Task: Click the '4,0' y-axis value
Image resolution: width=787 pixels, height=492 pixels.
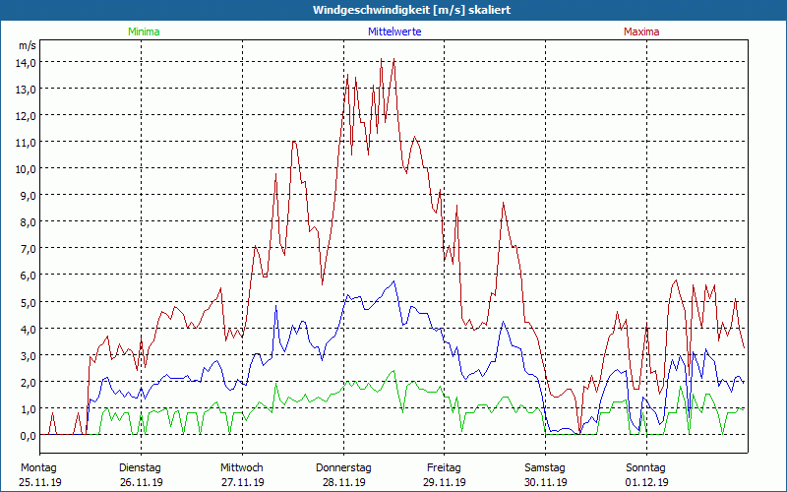Action: (29, 330)
